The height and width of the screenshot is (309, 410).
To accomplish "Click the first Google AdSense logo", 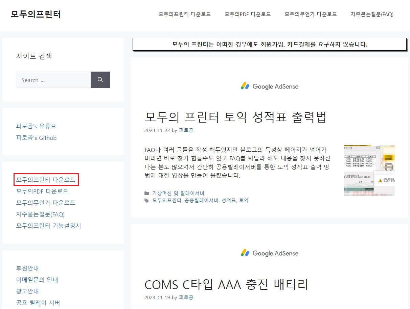I will (270, 86).
